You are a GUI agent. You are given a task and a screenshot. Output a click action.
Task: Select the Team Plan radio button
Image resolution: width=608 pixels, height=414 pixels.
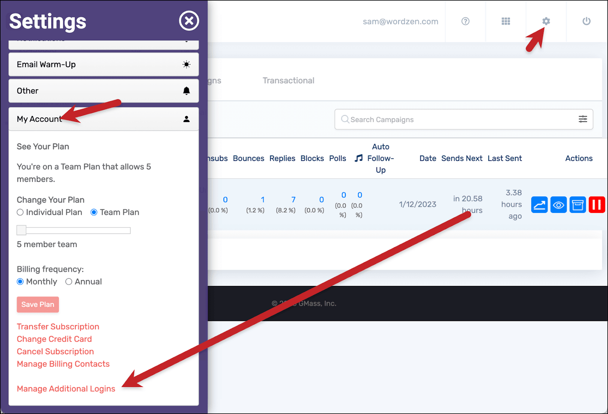point(94,212)
